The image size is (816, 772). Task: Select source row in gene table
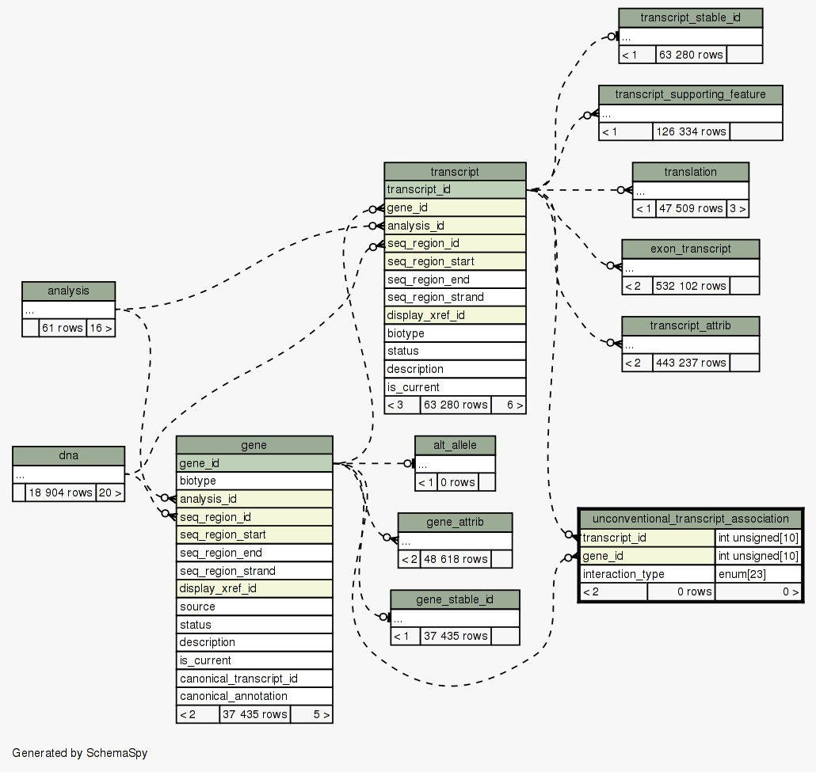pos(254,607)
